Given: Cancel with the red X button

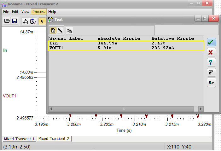Looking at the screenshot, I should [211, 52].
